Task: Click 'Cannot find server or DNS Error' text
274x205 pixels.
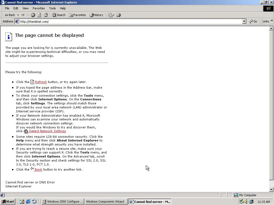Action: [x=30, y=182]
